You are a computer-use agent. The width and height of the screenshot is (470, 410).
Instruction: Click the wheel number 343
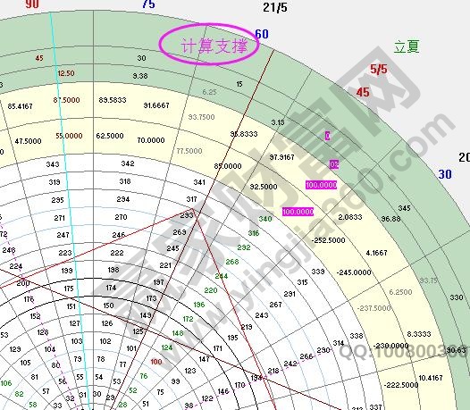53,164
